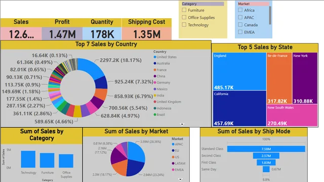Click the 2.94M (23.24%) pie label

pyautogui.click(x=153, y=175)
